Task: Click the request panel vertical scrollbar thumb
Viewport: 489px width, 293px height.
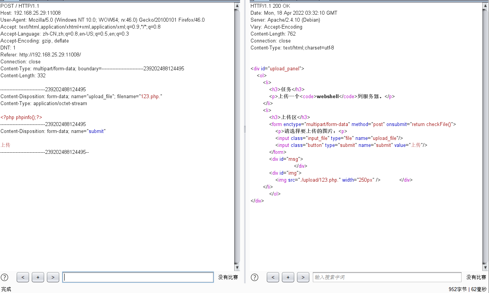Action: tap(237, 136)
